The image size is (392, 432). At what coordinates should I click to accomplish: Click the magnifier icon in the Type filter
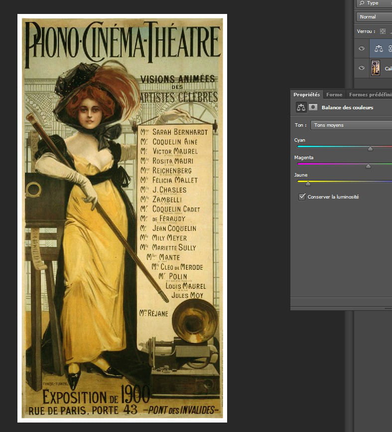[x=362, y=3]
